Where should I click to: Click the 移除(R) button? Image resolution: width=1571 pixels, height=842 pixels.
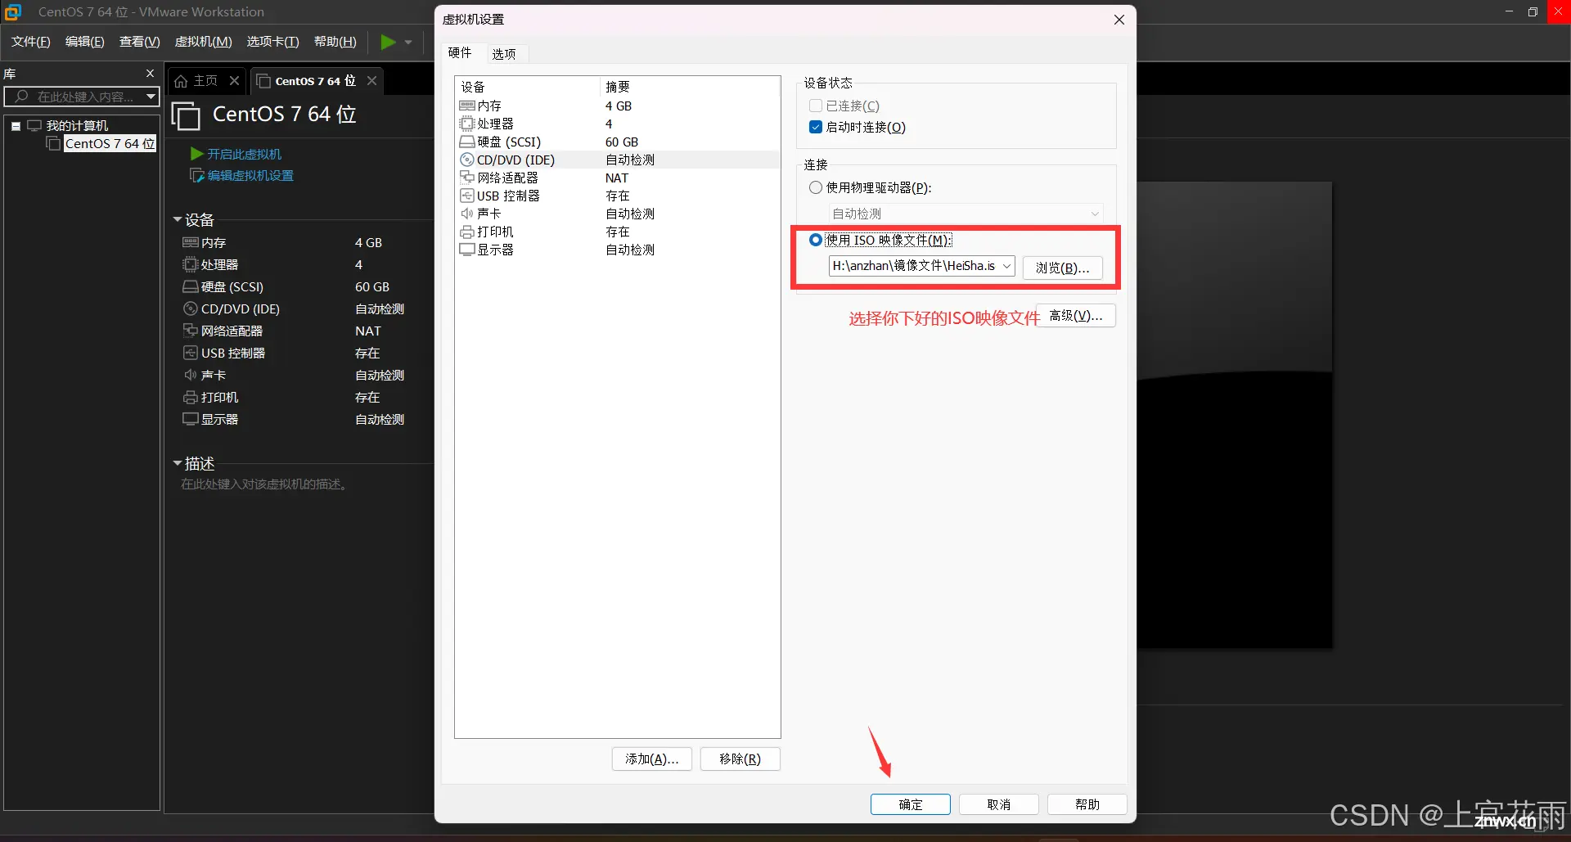740,759
